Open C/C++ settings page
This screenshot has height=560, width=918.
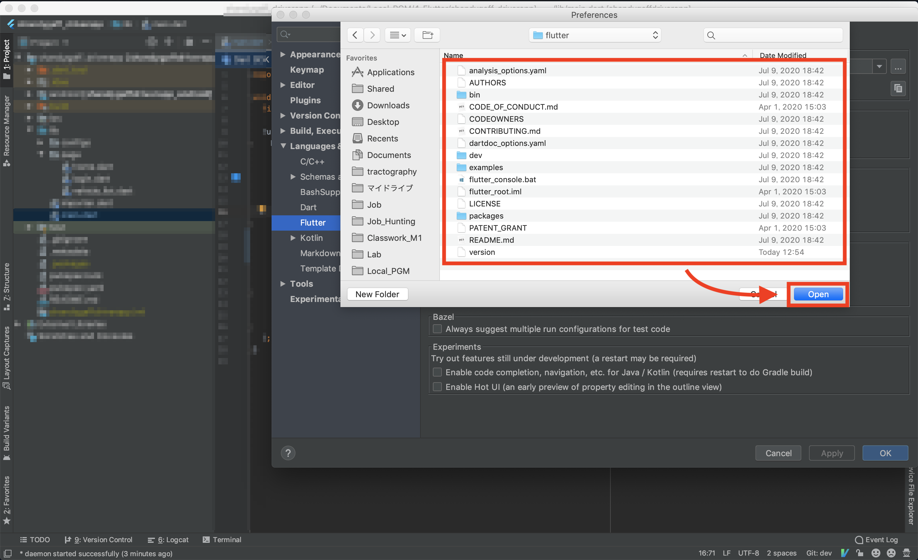[312, 161]
